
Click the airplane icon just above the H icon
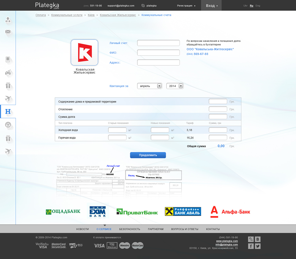[8, 98]
